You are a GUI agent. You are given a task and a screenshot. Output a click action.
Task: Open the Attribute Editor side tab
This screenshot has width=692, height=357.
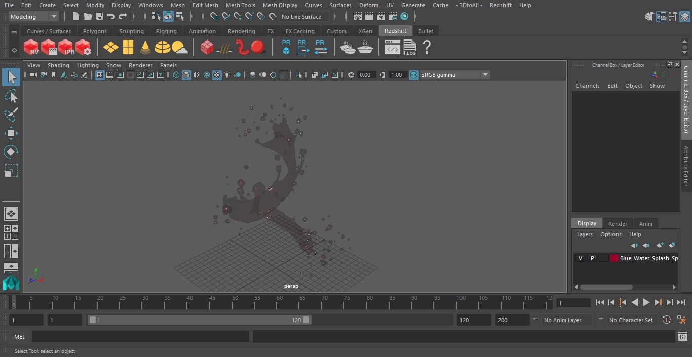(x=686, y=166)
